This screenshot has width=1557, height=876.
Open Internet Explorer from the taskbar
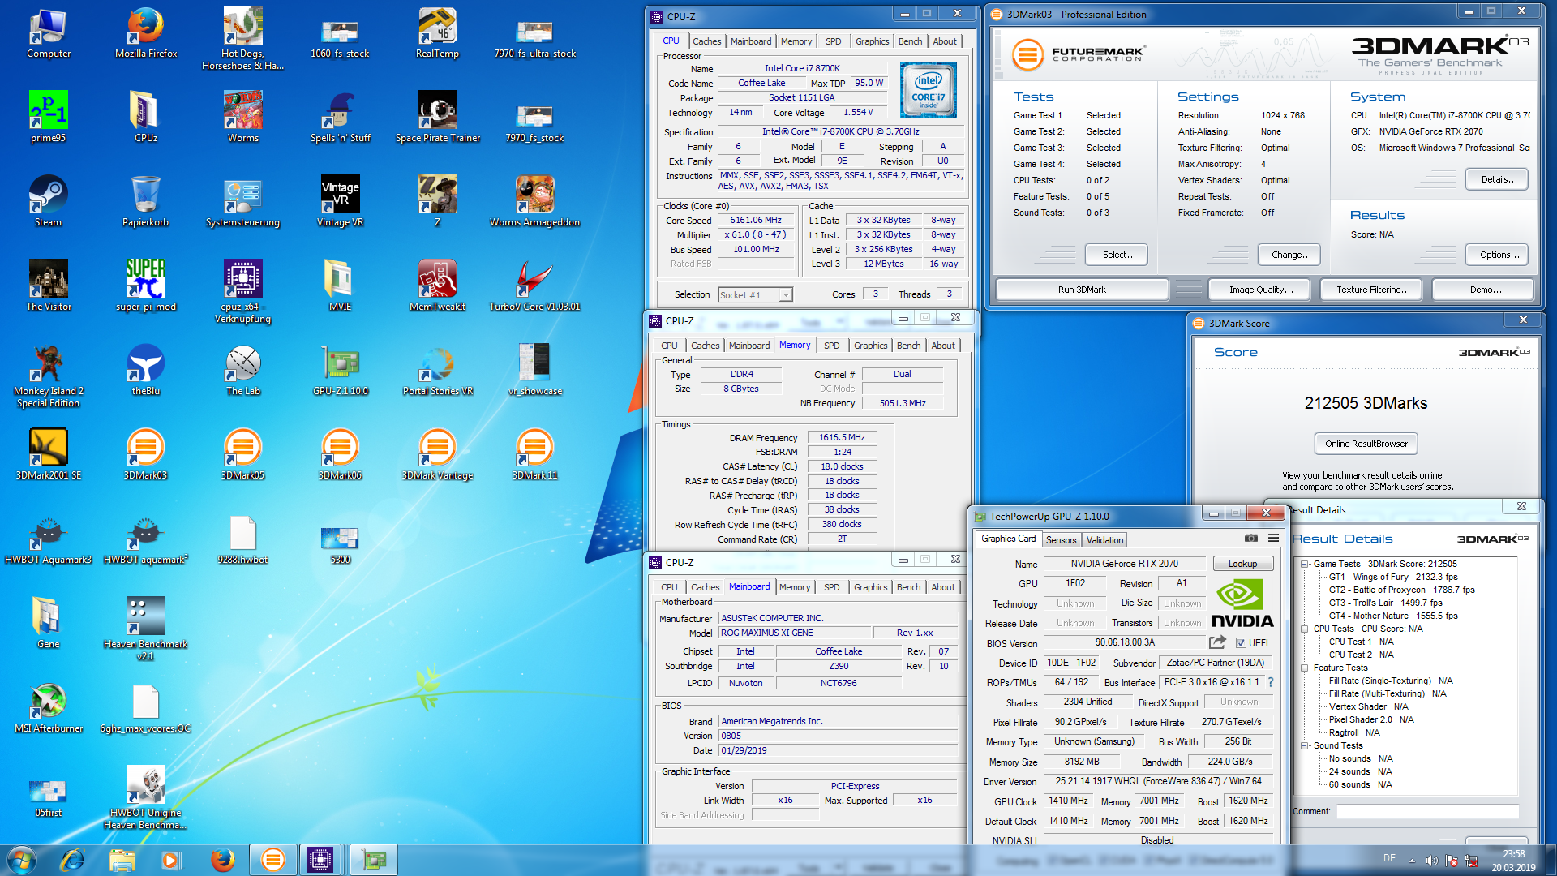tap(73, 860)
